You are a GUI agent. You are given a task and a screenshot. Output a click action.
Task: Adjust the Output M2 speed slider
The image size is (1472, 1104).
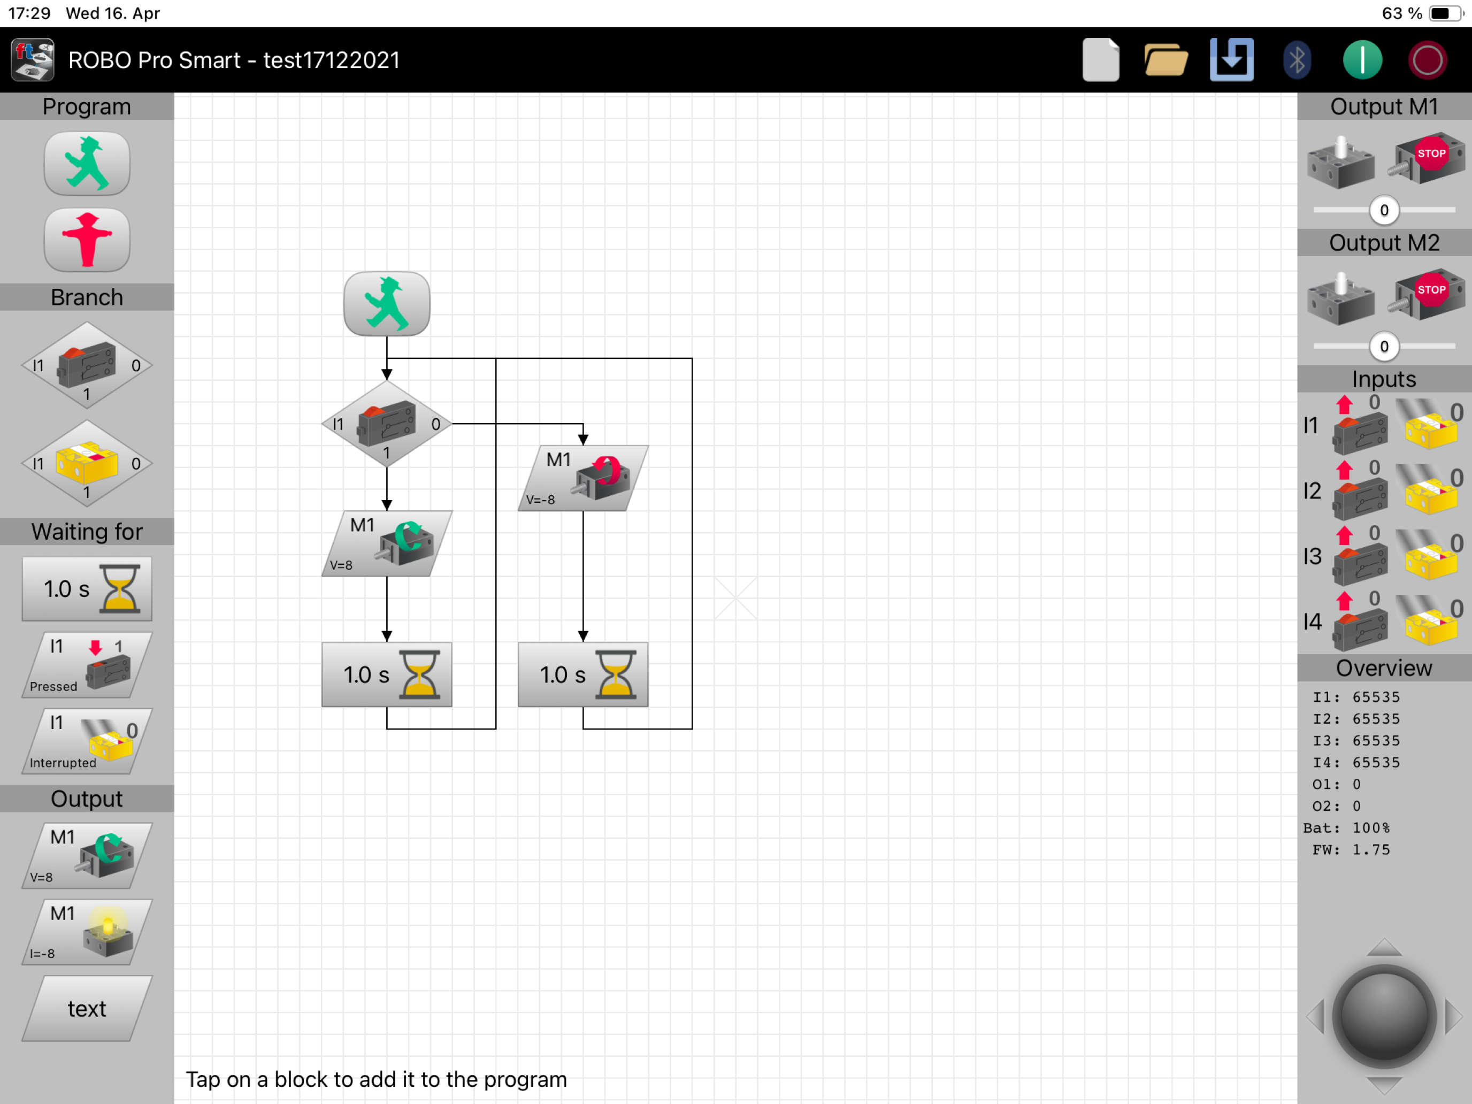point(1384,347)
